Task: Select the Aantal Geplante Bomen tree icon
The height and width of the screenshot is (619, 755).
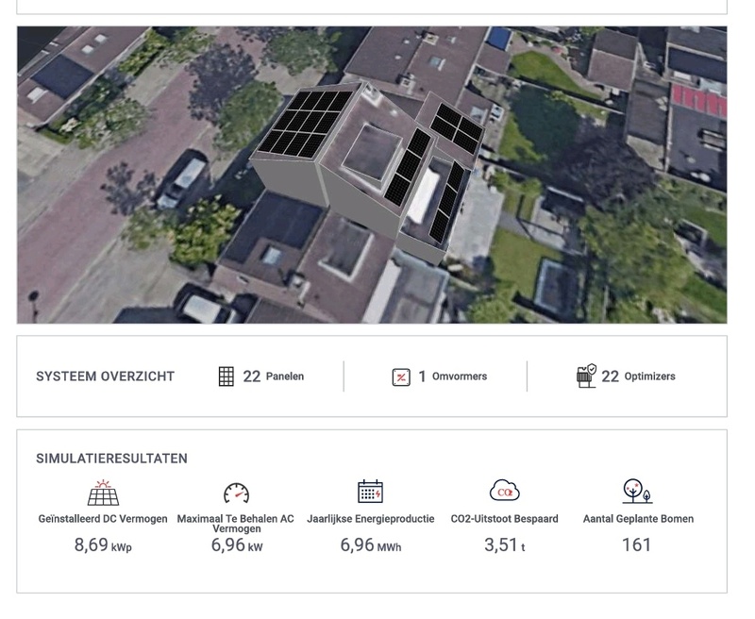Action: [x=636, y=492]
